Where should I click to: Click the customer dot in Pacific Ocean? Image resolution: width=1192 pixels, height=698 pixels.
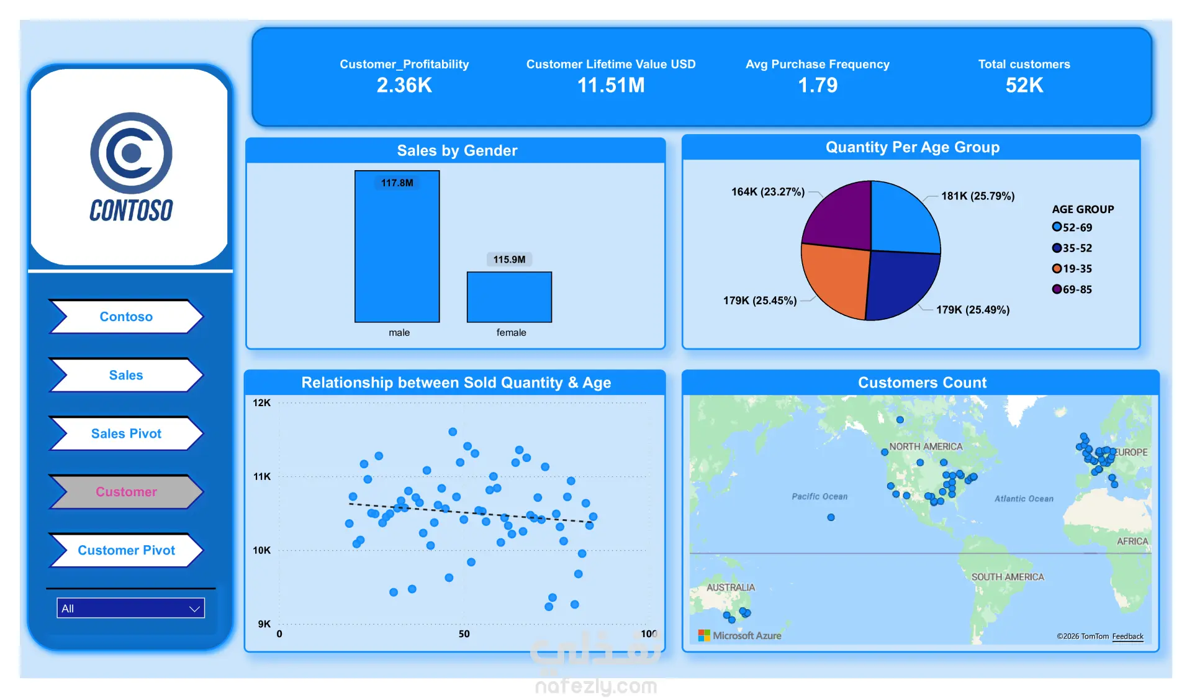[x=831, y=517]
